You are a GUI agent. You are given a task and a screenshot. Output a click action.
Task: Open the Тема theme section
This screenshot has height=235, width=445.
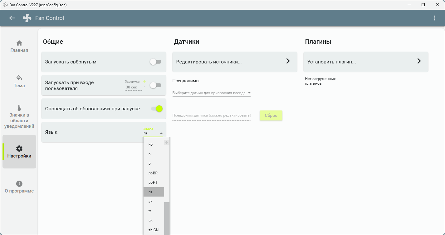tap(19, 81)
